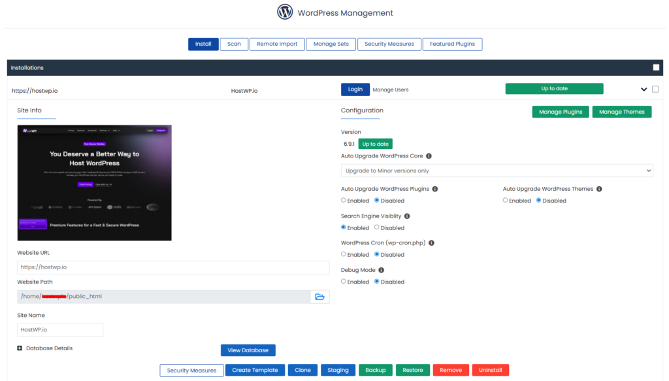Click the HostWP site preview thumbnail
669x381 pixels.
tap(94, 182)
